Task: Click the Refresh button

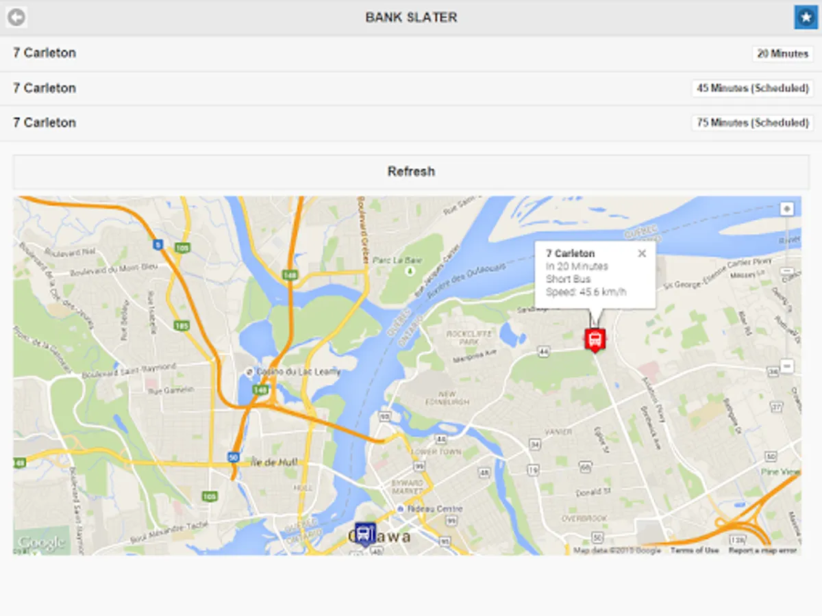Action: tap(411, 172)
